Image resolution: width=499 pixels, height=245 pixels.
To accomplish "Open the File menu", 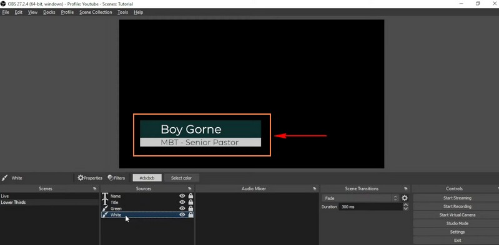I will 6,12.
